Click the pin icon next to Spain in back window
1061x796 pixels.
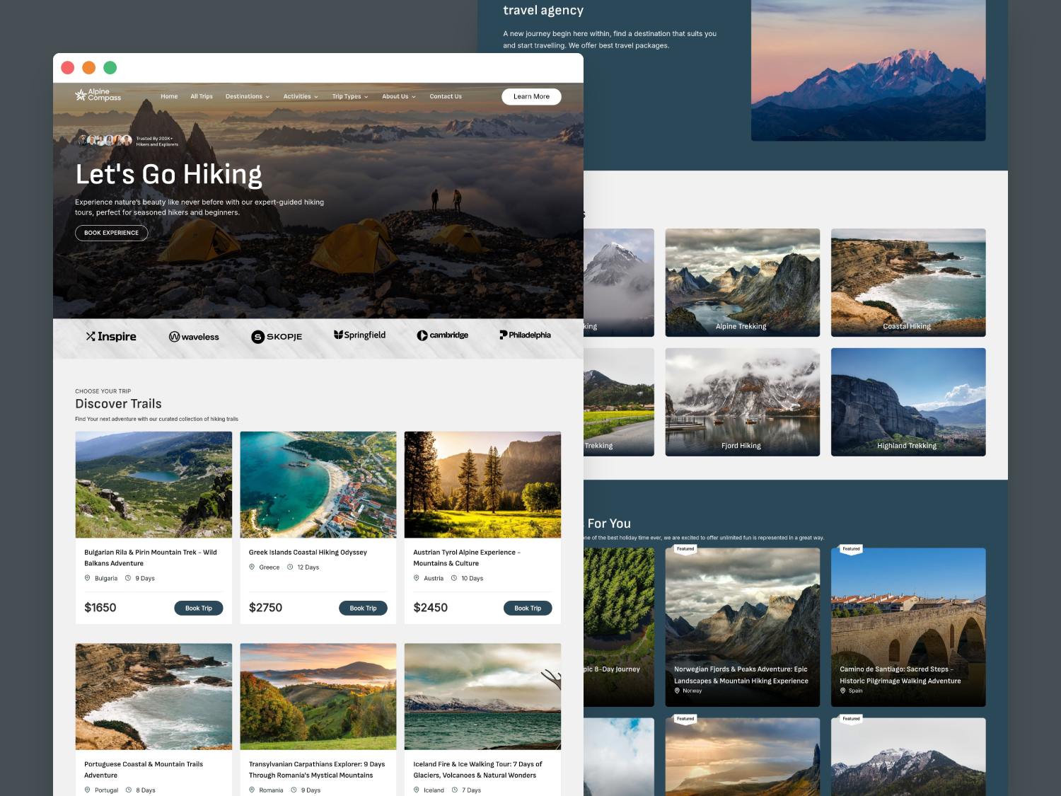click(x=842, y=691)
